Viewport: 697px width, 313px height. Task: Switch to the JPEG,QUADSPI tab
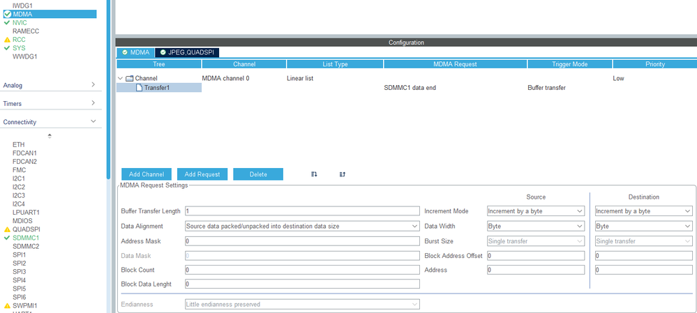pos(187,52)
